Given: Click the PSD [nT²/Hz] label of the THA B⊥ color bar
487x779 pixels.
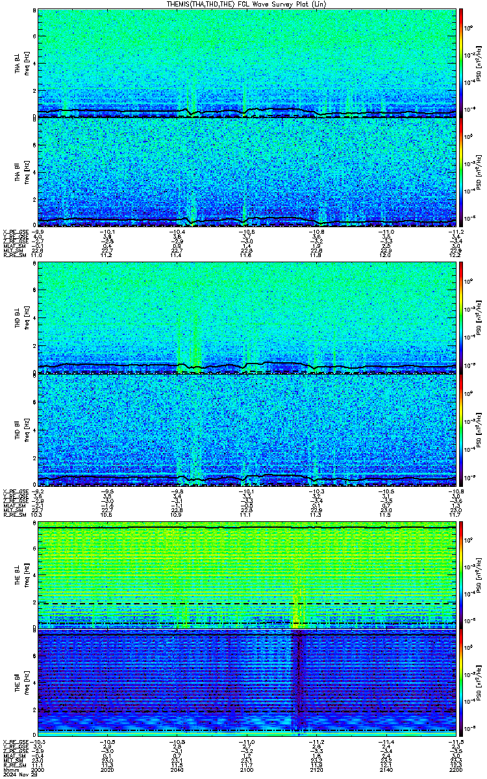Looking at the screenshot, I should click(x=479, y=63).
